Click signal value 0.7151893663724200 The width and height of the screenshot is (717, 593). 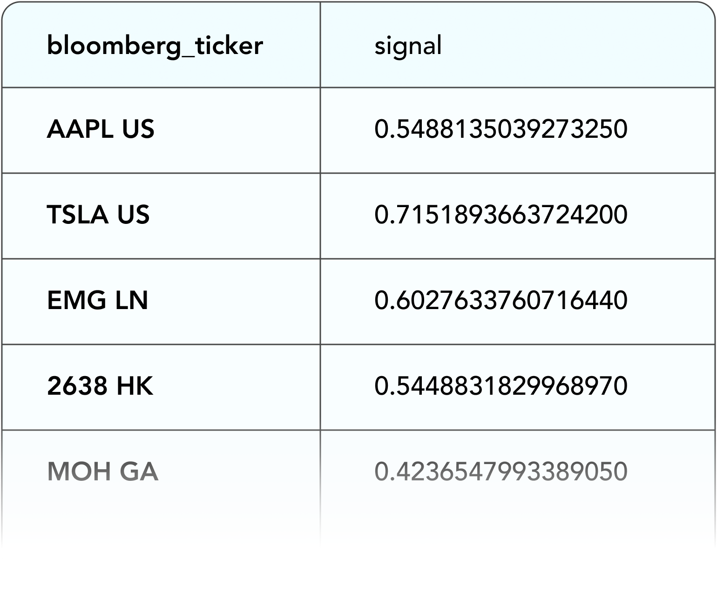[501, 215]
